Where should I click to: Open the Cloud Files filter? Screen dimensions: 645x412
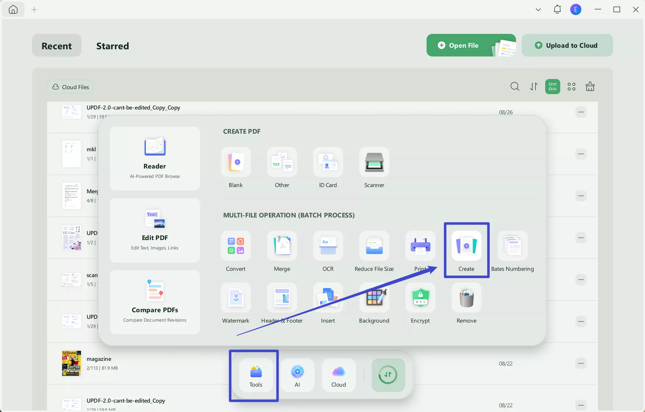[70, 87]
